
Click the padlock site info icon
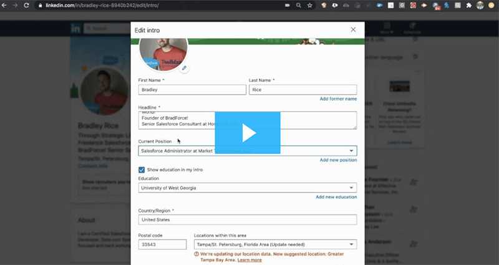coord(40,5)
